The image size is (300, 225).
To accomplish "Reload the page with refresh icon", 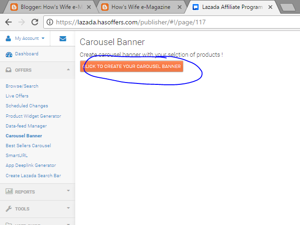I will 35,22.
